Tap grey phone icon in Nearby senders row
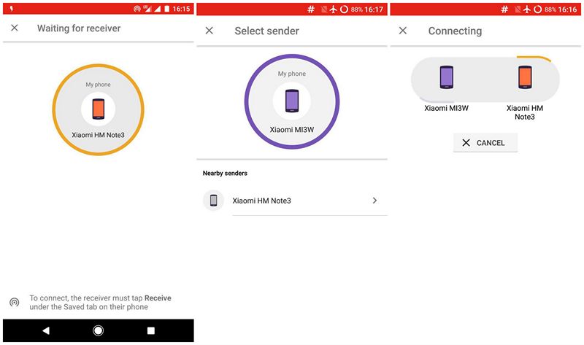The image size is (584, 345). click(x=213, y=201)
